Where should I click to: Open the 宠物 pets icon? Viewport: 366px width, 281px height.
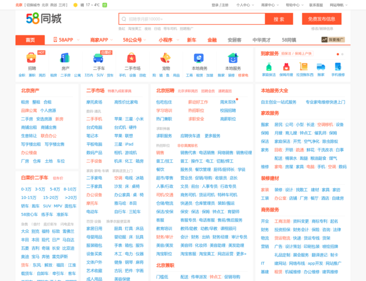[x=166, y=58]
